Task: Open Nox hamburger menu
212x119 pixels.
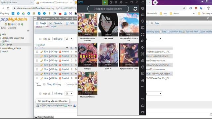Action: 116,2
